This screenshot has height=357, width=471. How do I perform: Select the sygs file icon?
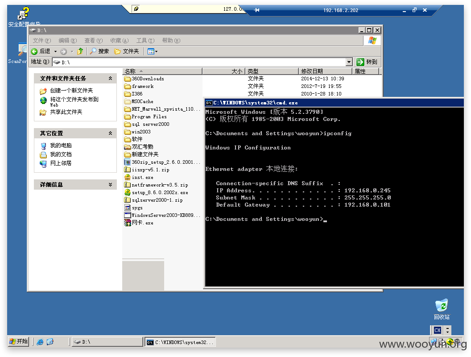coord(128,208)
